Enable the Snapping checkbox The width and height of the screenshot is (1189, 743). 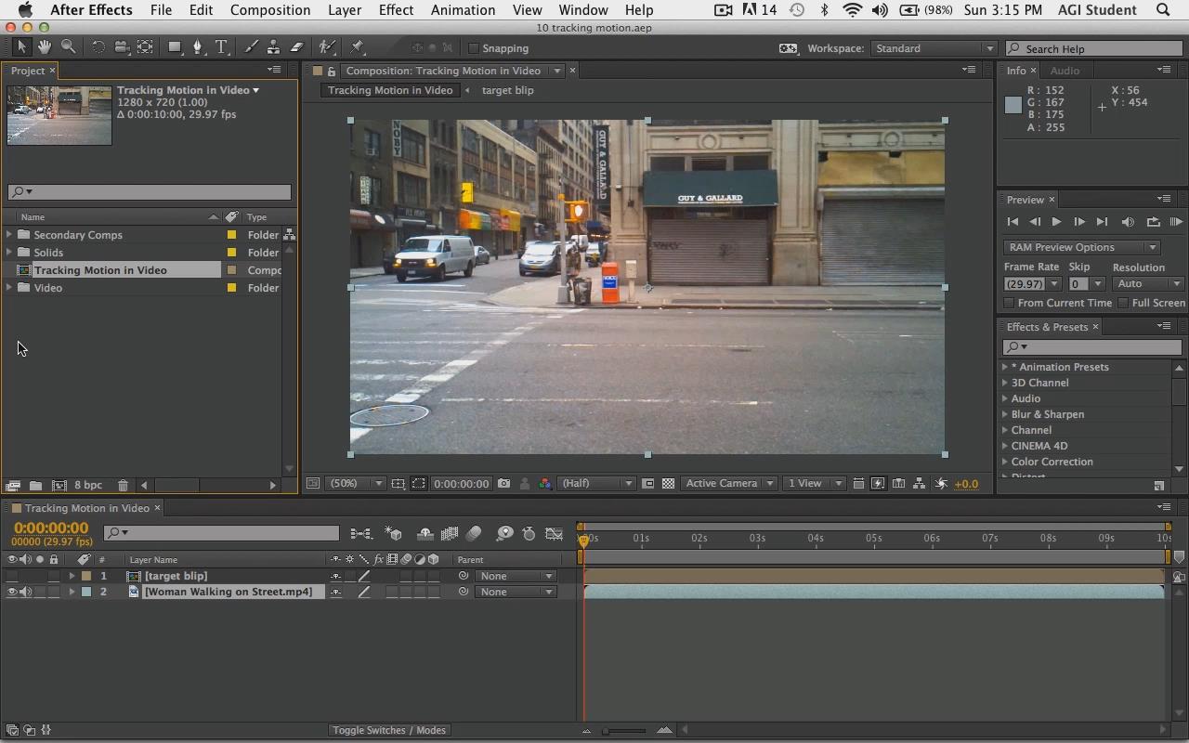click(473, 48)
